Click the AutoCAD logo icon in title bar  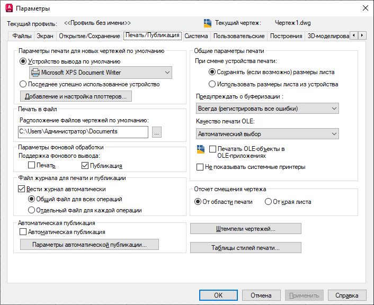pos(8,8)
